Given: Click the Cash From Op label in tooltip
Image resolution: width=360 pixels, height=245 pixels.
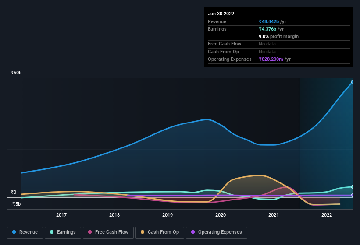Looking at the screenshot, I should [223, 52].
